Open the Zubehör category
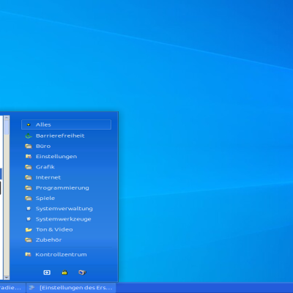Image resolution: width=293 pixels, height=293 pixels. pyautogui.click(x=66, y=240)
